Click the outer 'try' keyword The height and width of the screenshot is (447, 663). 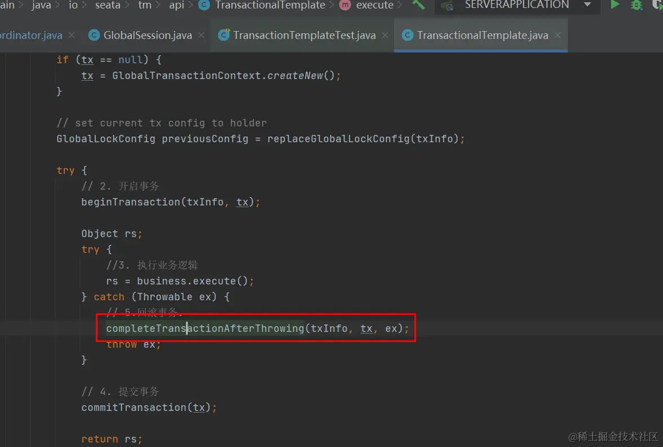tap(65, 170)
